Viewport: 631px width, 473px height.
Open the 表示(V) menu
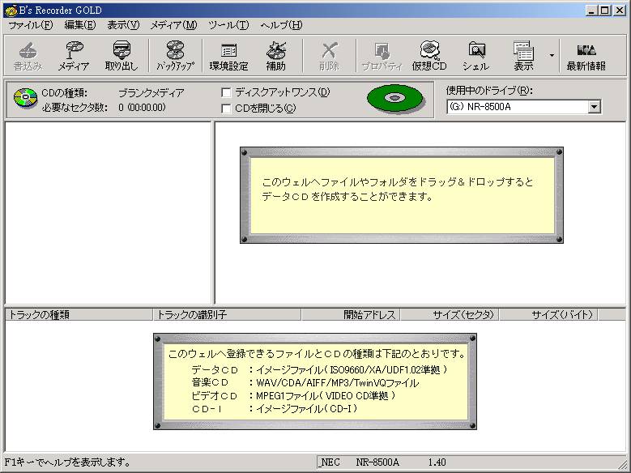point(123,25)
